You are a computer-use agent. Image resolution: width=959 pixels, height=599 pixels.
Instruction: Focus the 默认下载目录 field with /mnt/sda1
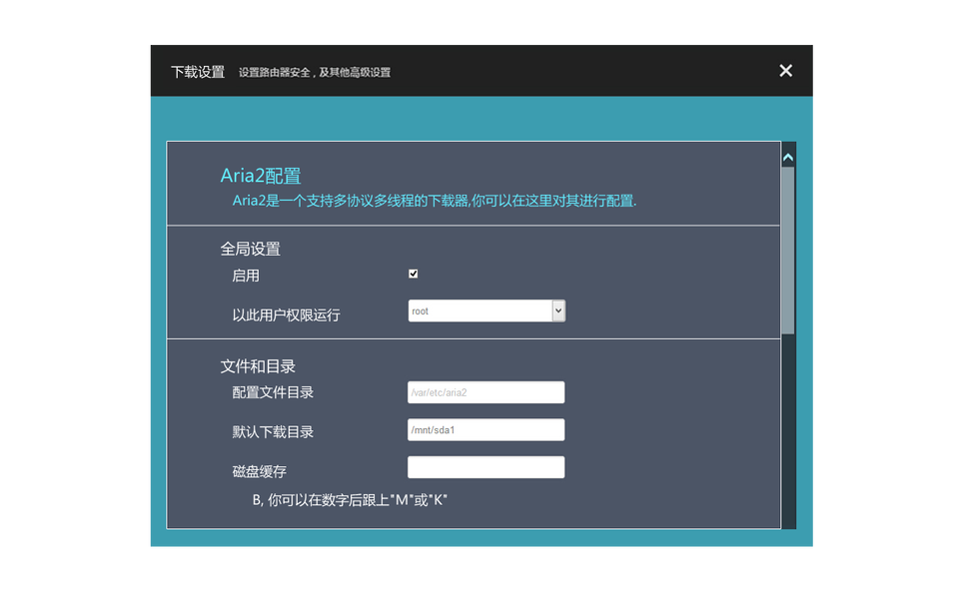point(485,430)
